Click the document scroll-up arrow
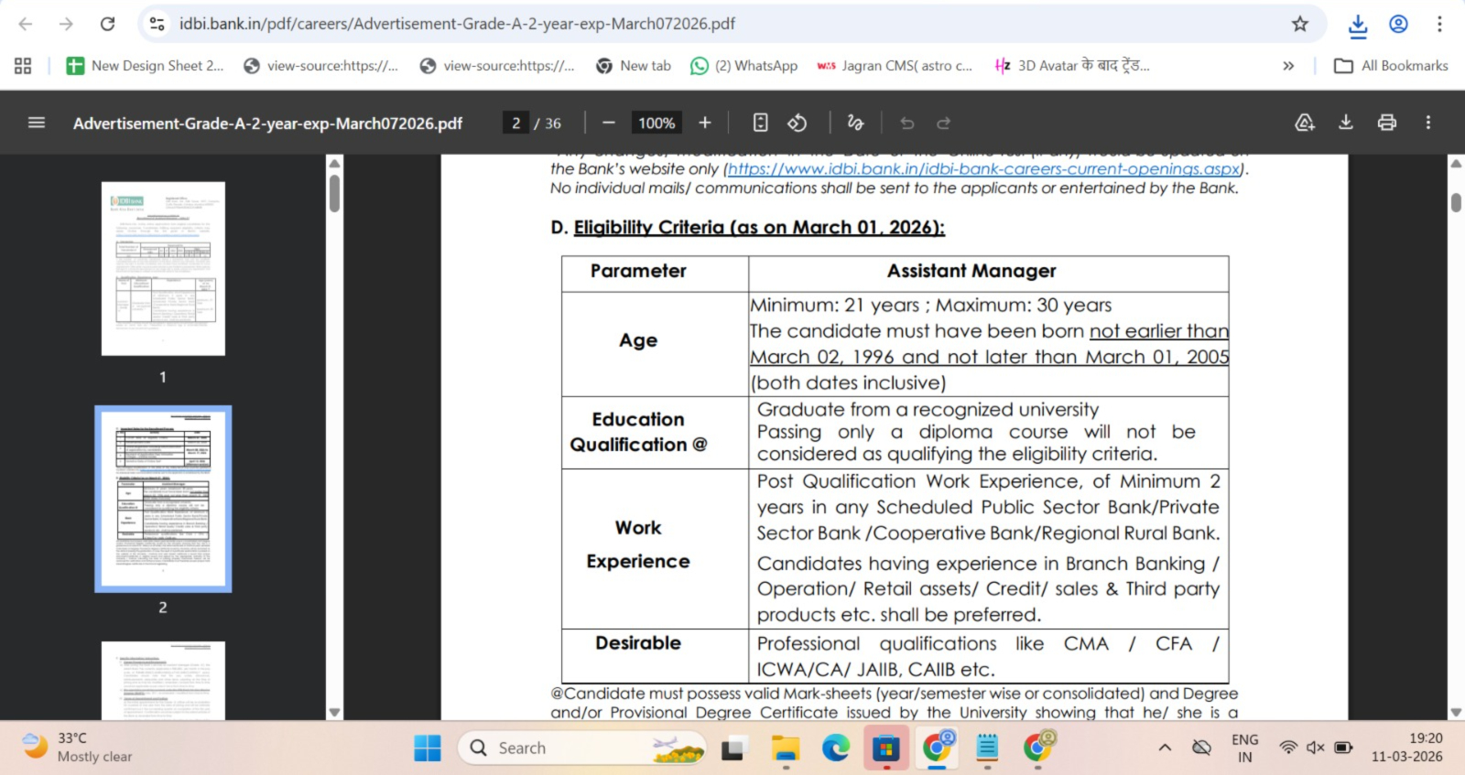1465x775 pixels. [x=1456, y=163]
